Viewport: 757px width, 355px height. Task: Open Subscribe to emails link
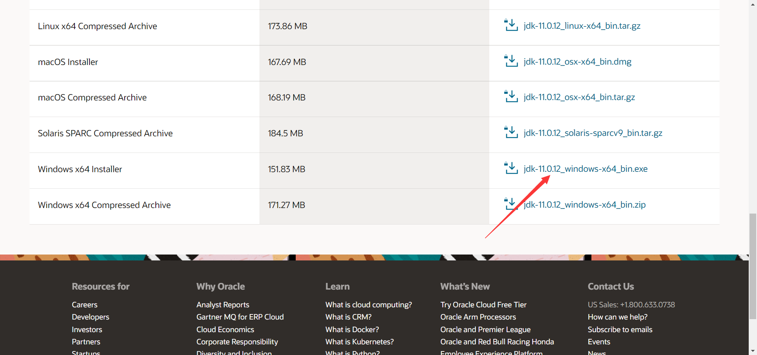click(x=620, y=329)
